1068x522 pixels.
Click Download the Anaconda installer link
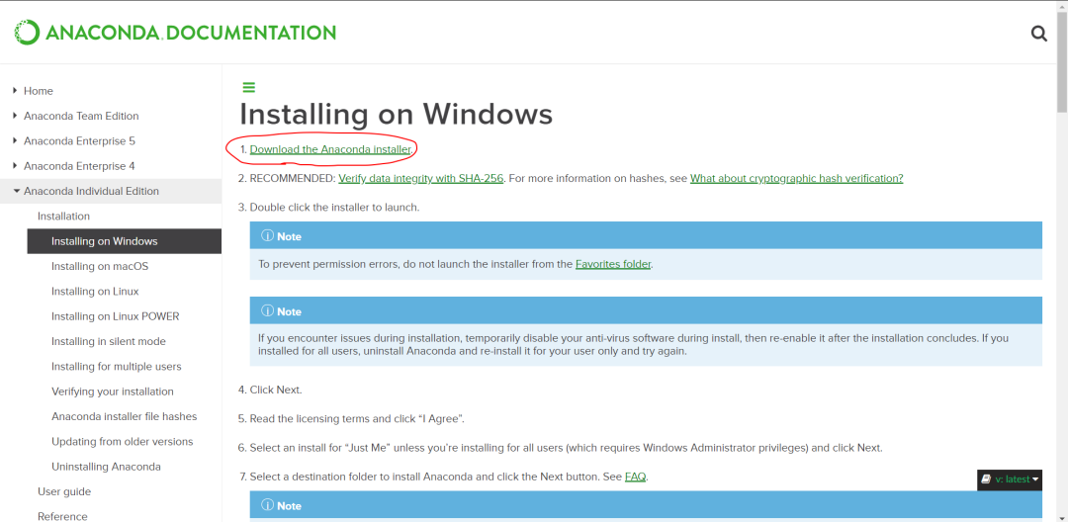point(330,149)
